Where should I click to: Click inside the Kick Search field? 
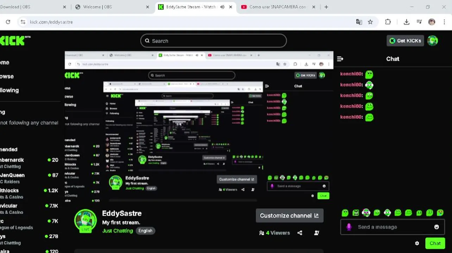pos(213,41)
